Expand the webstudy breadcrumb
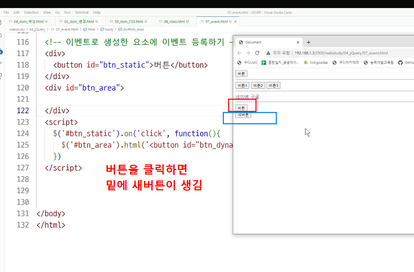Screen dimensions: 414x272 [17, 29]
